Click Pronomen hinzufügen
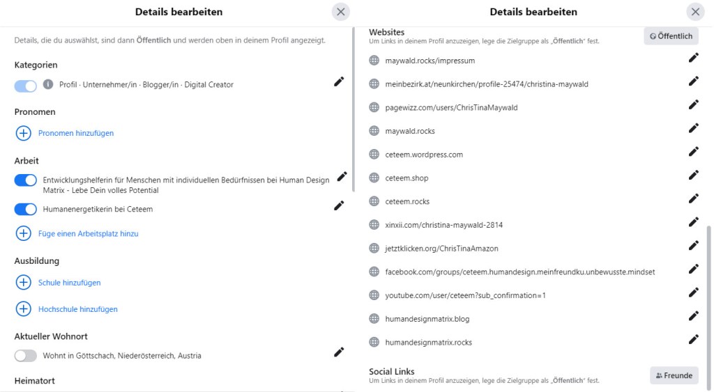 [75, 133]
